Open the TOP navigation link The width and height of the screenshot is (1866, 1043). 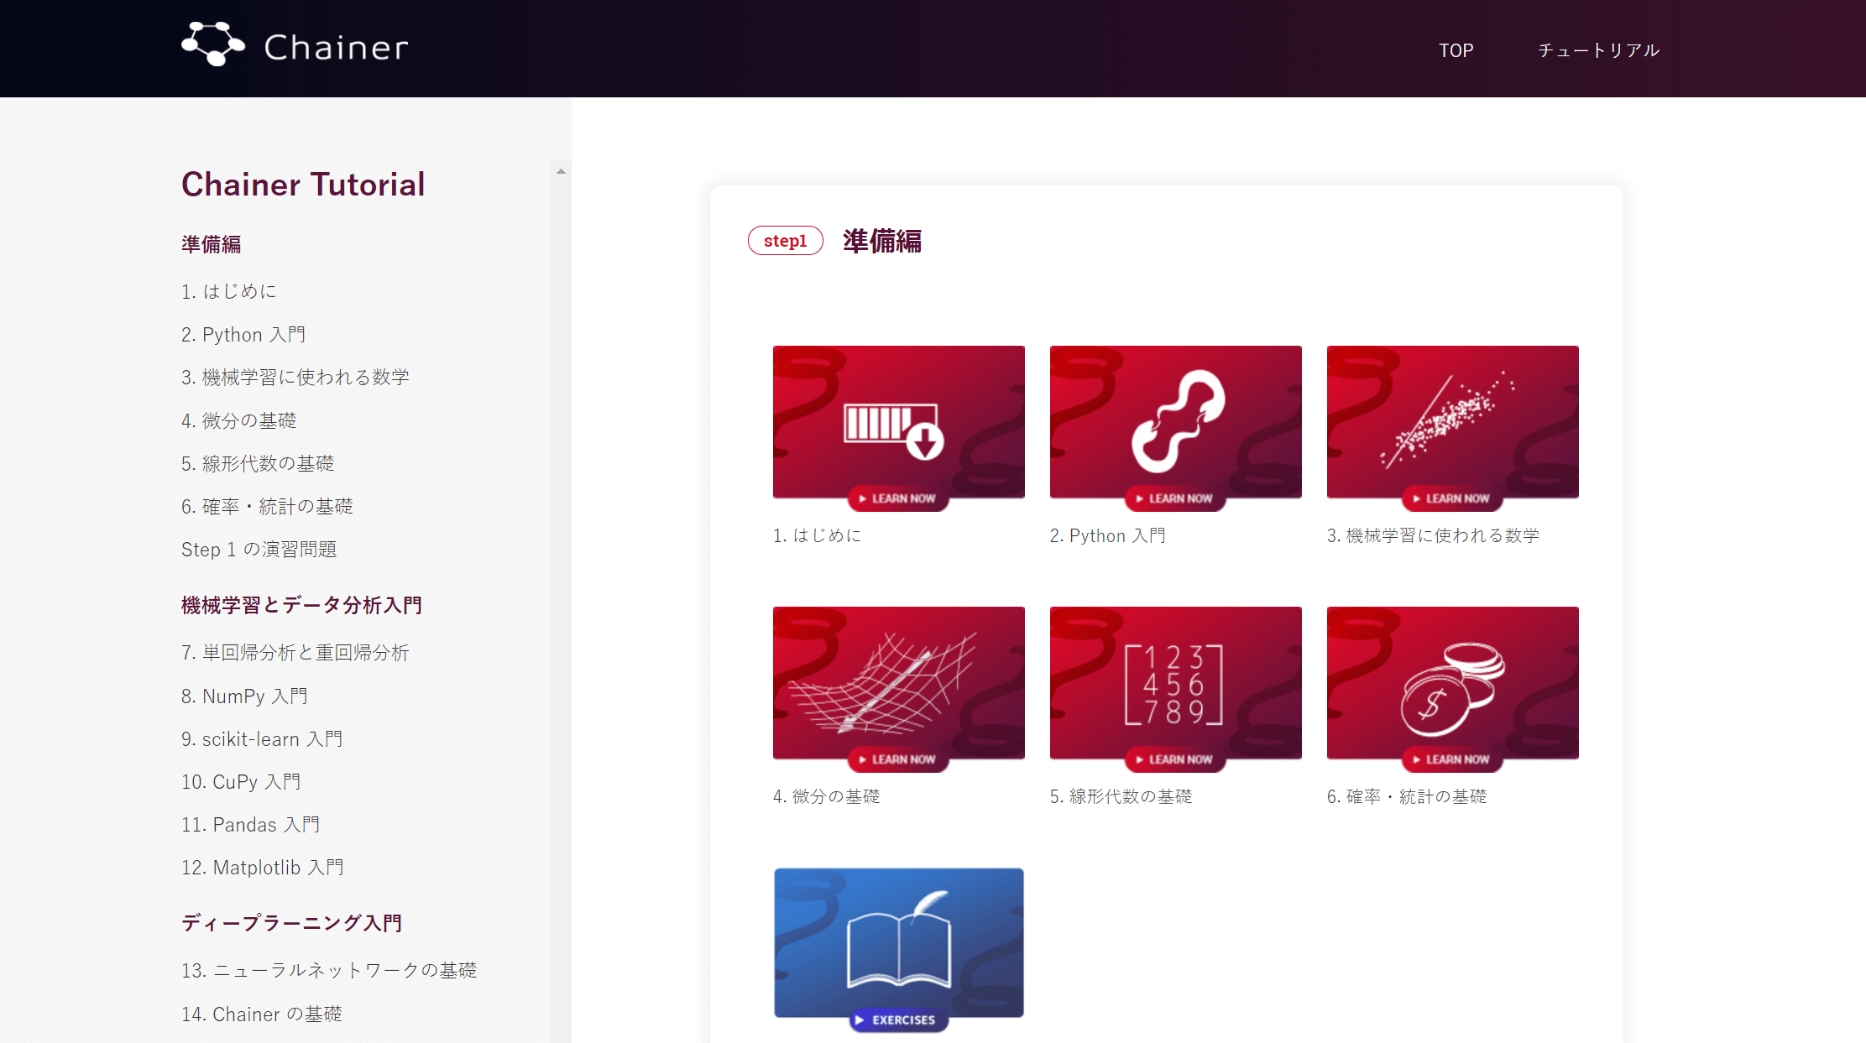[x=1456, y=50]
